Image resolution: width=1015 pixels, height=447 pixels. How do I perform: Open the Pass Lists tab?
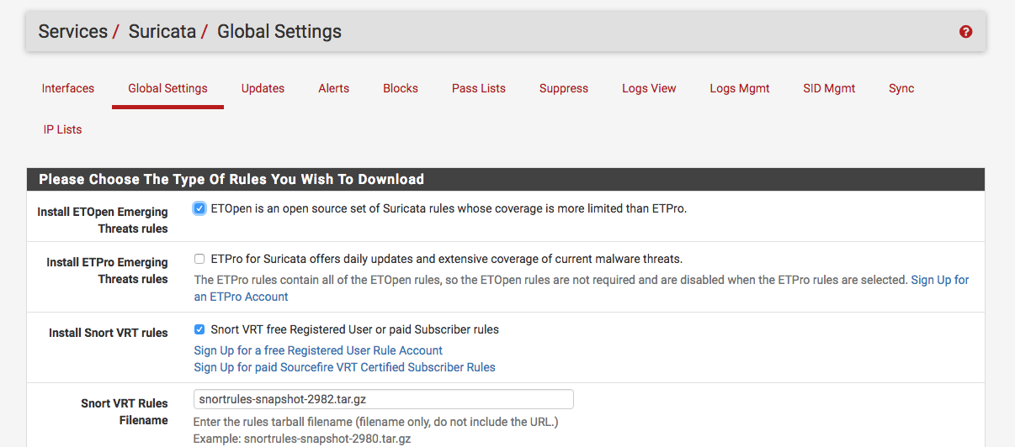479,88
